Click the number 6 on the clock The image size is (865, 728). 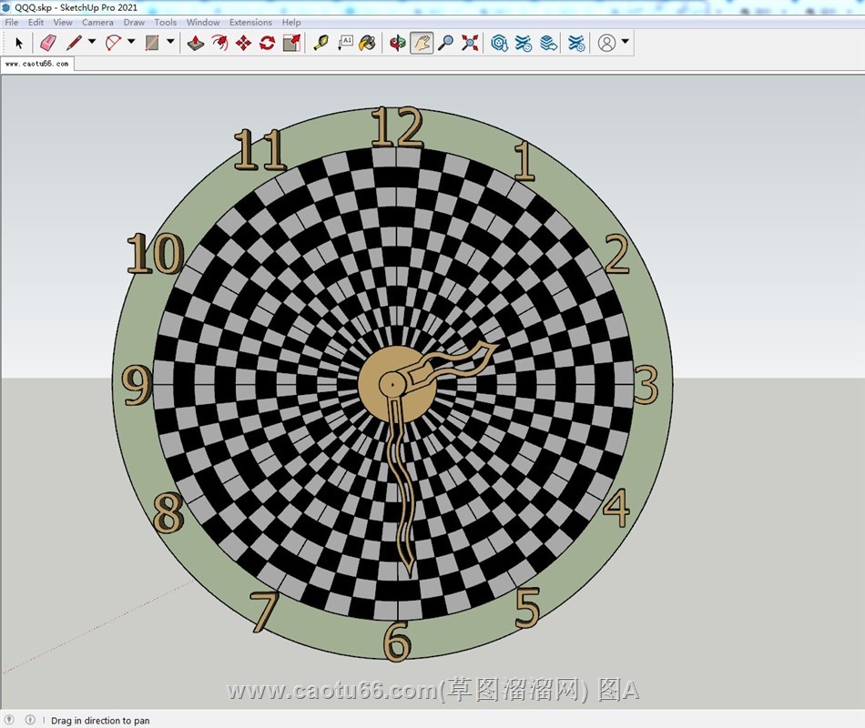397,641
